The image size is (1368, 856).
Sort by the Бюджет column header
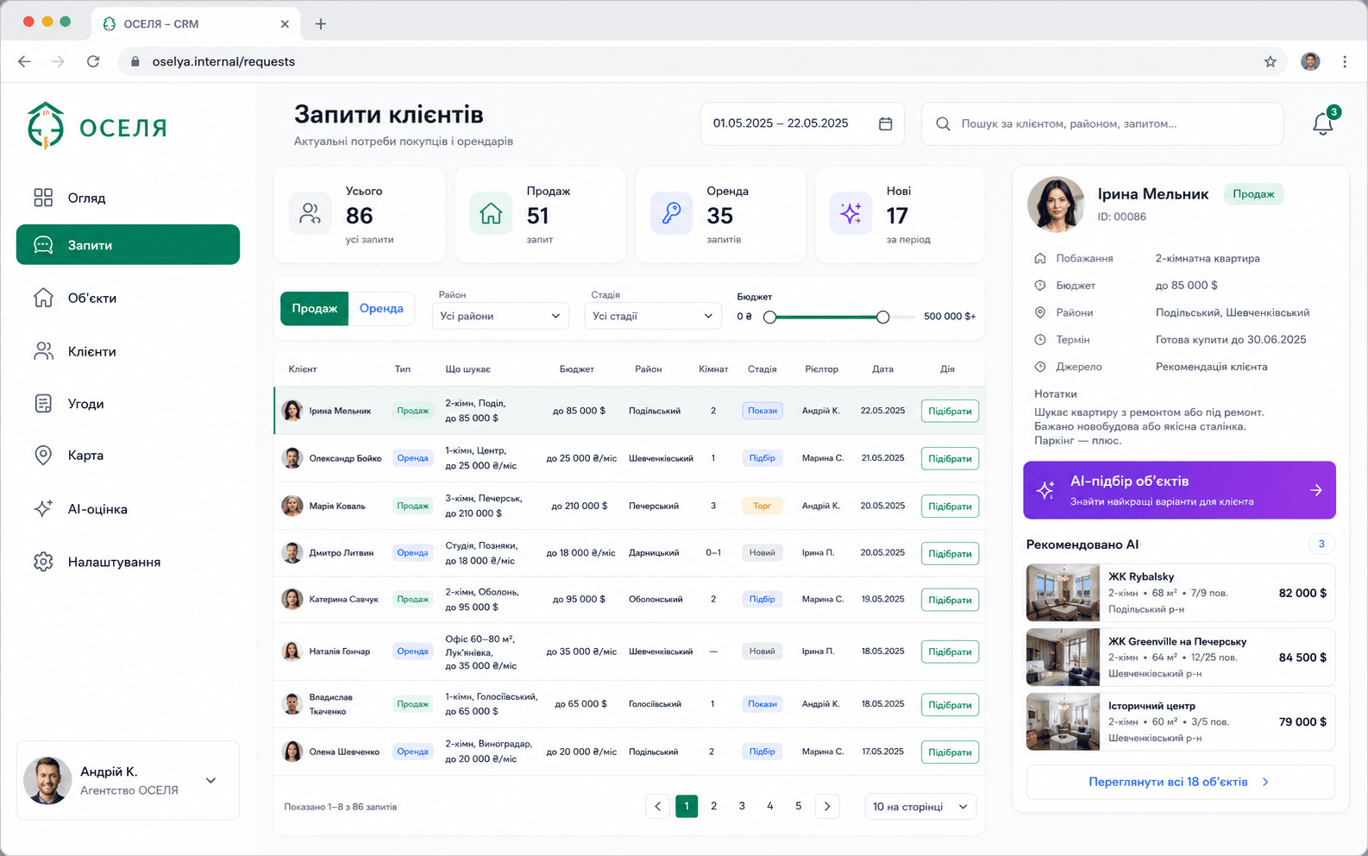coord(576,368)
